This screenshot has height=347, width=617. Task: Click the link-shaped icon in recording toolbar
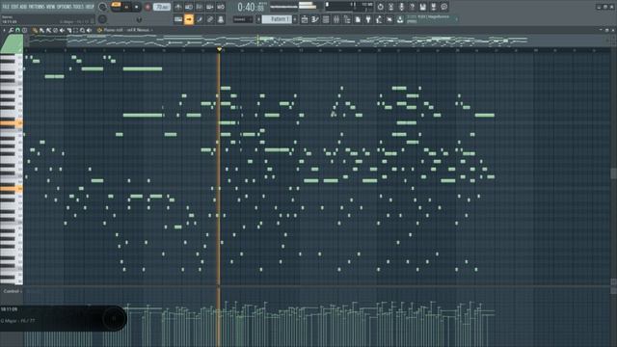(210, 19)
